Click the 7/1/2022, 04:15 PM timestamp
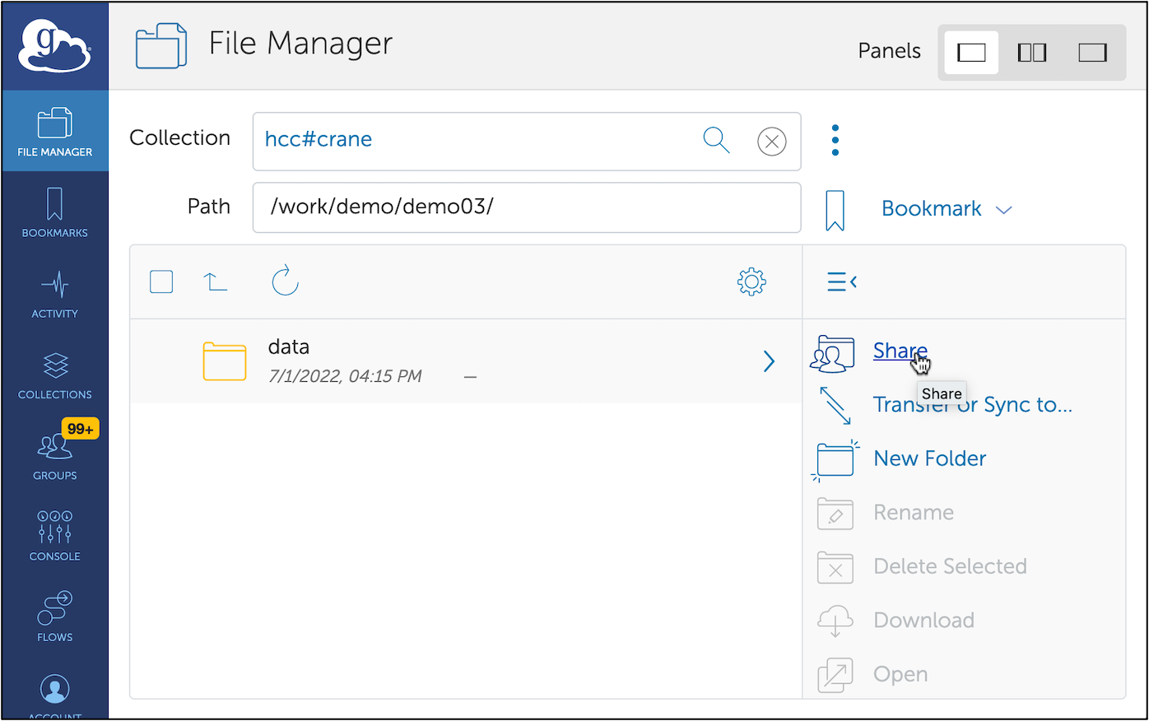The width and height of the screenshot is (1149, 721). tap(345, 376)
